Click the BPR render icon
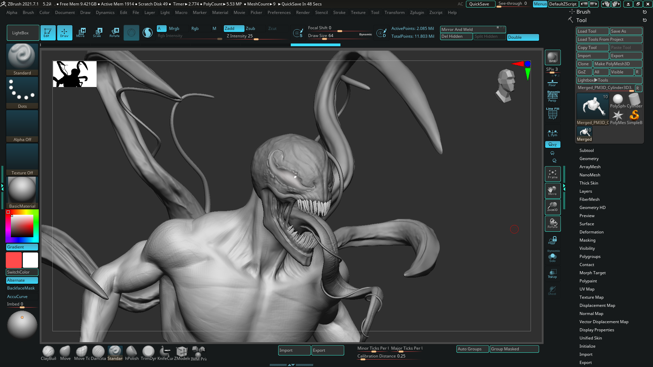The width and height of the screenshot is (653, 367). click(552, 57)
